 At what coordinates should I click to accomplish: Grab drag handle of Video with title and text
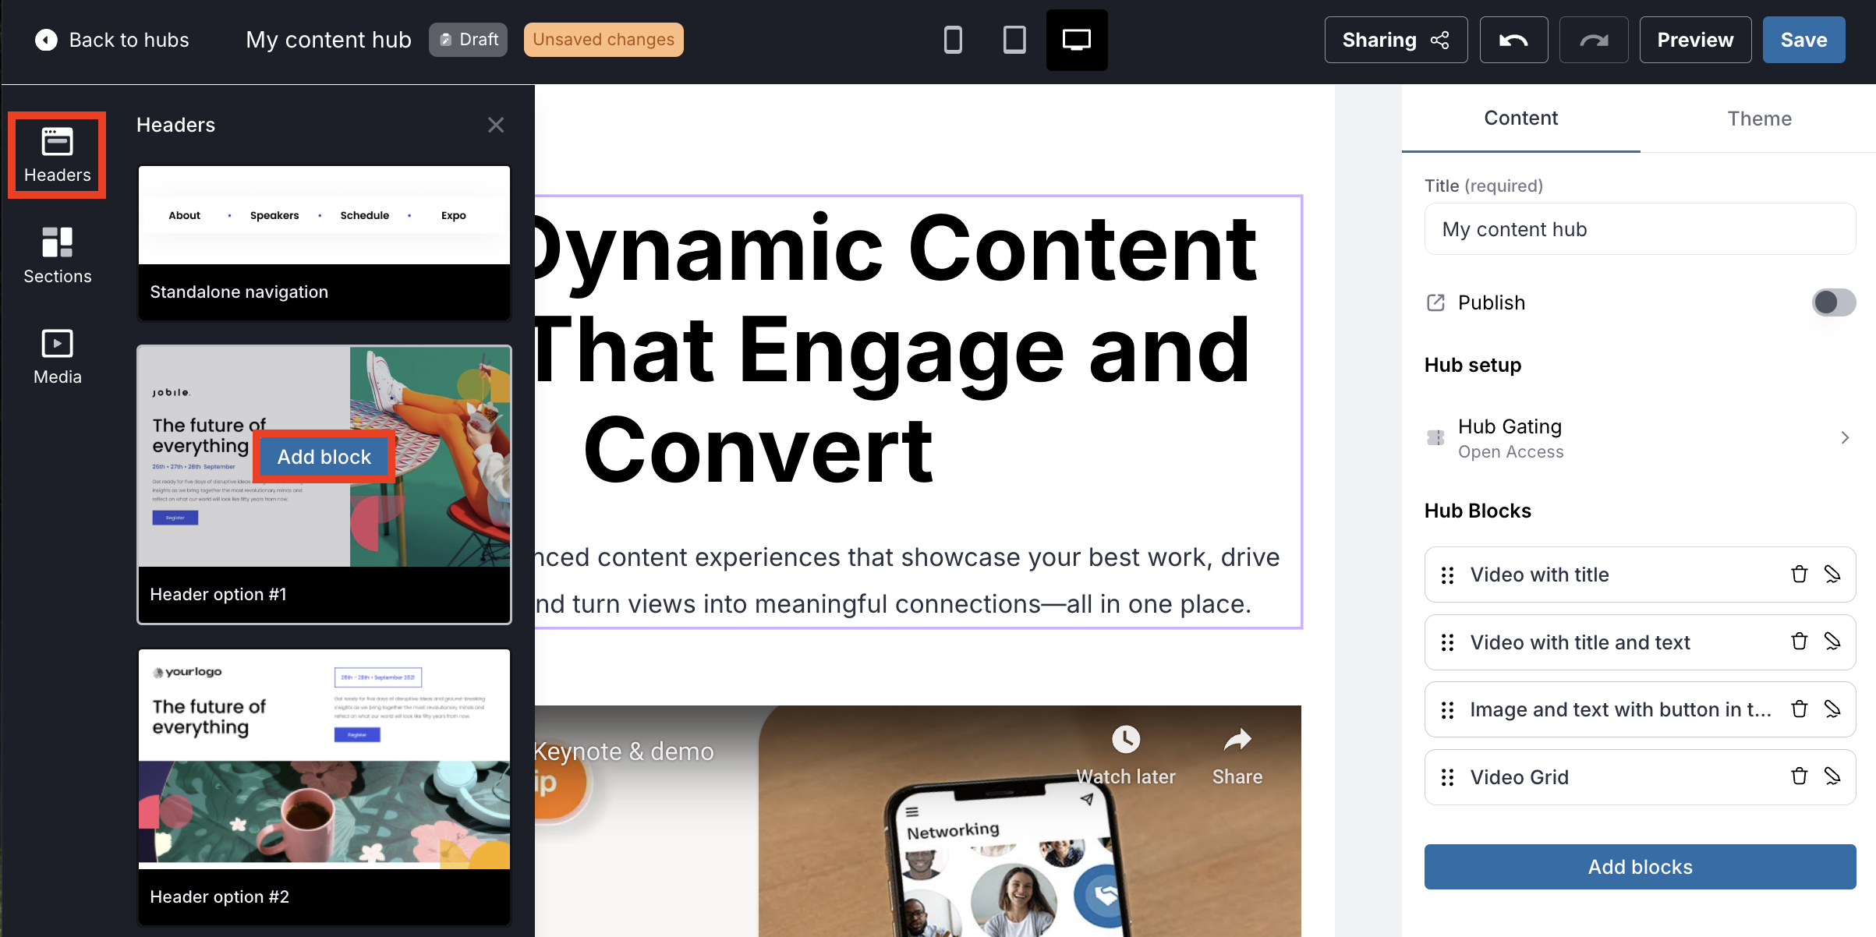[1448, 642]
